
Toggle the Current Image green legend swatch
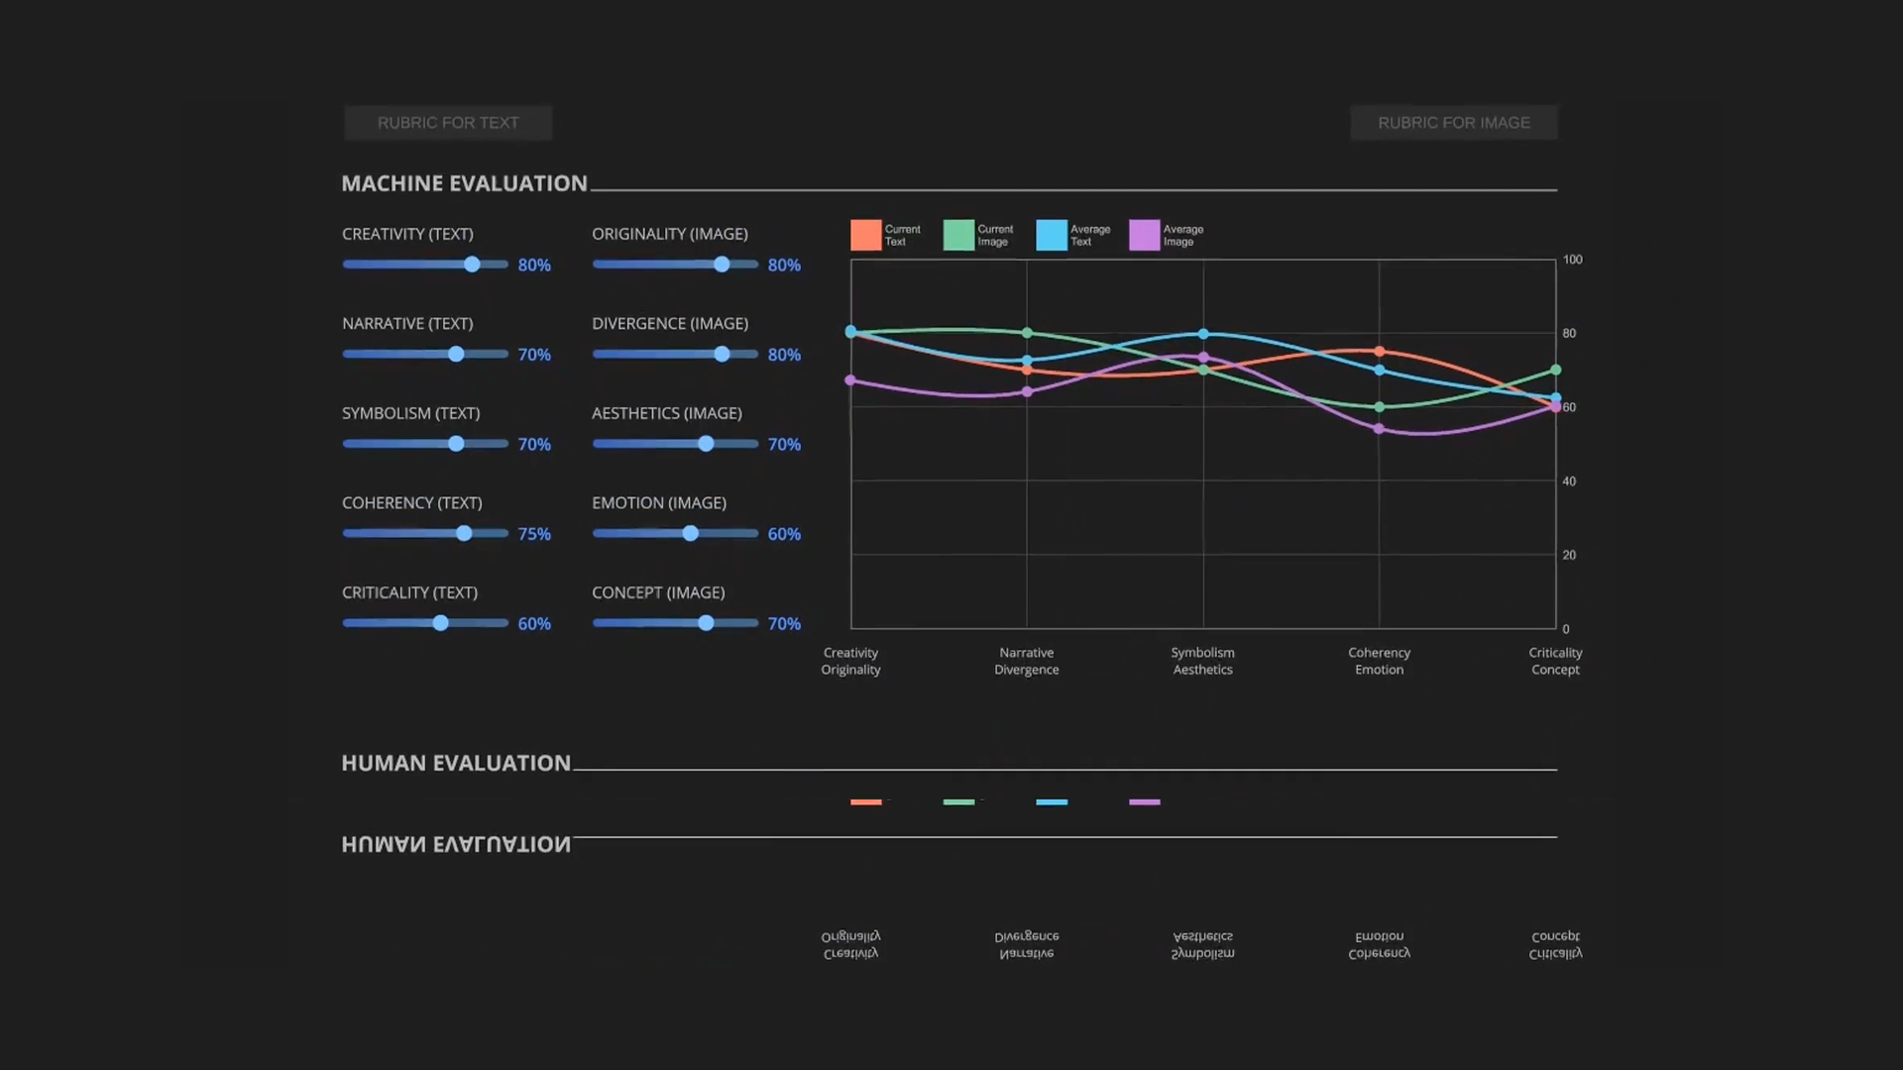coord(958,235)
